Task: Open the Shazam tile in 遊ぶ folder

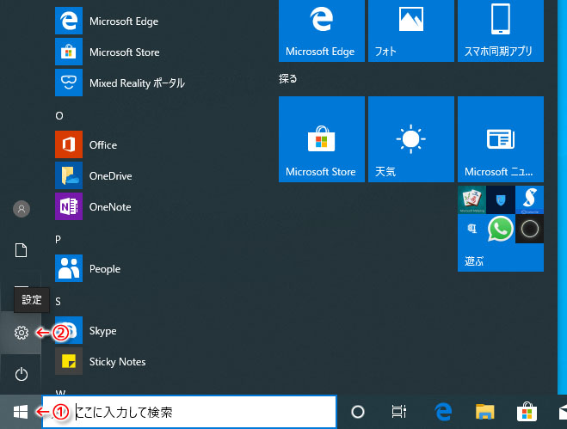Action: [529, 199]
